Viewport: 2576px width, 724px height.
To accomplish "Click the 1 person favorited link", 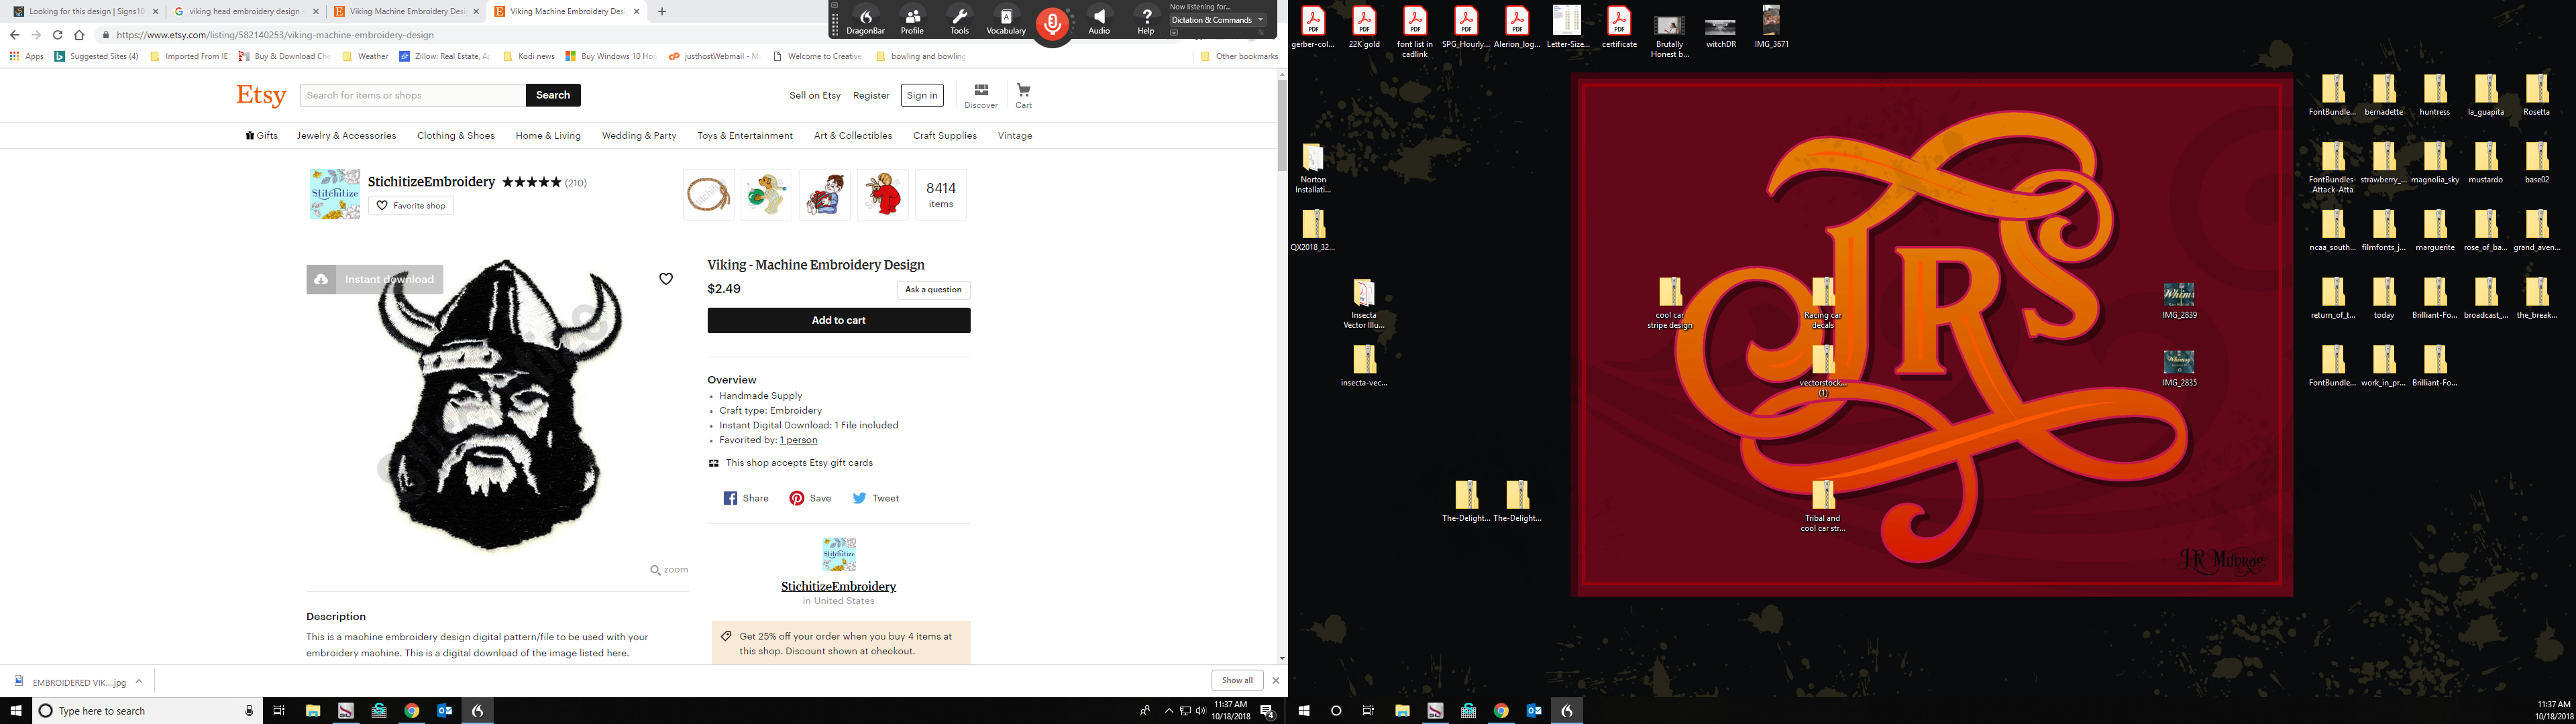I will (x=798, y=440).
